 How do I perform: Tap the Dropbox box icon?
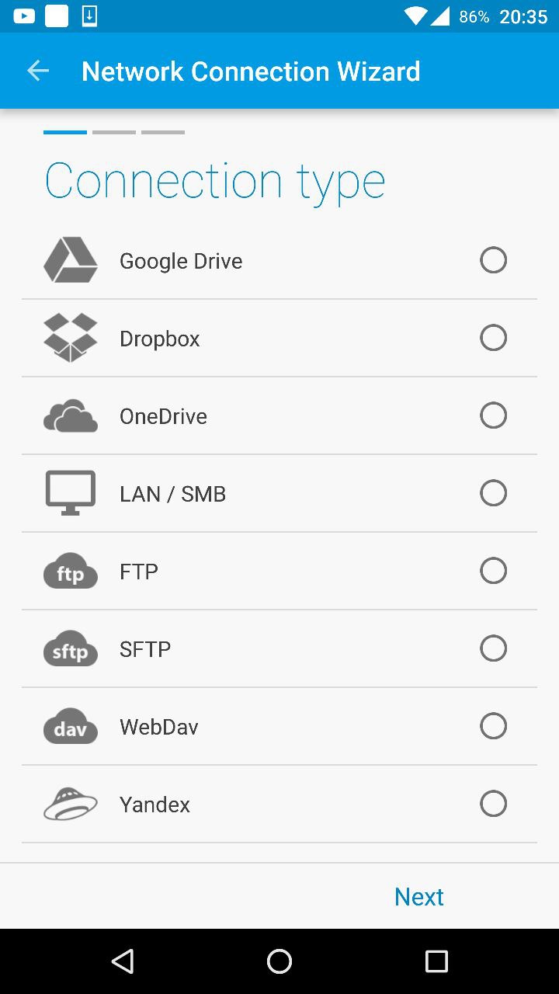[71, 338]
